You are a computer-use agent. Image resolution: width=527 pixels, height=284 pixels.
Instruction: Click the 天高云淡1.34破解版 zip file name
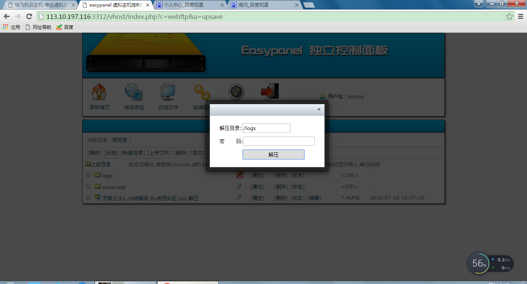[x=144, y=198]
